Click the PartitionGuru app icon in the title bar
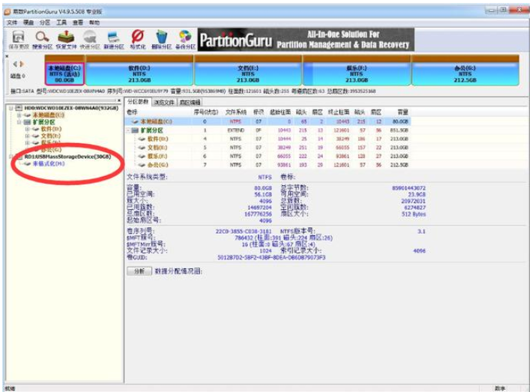Screen dimensions: 532x392 pos(7,11)
